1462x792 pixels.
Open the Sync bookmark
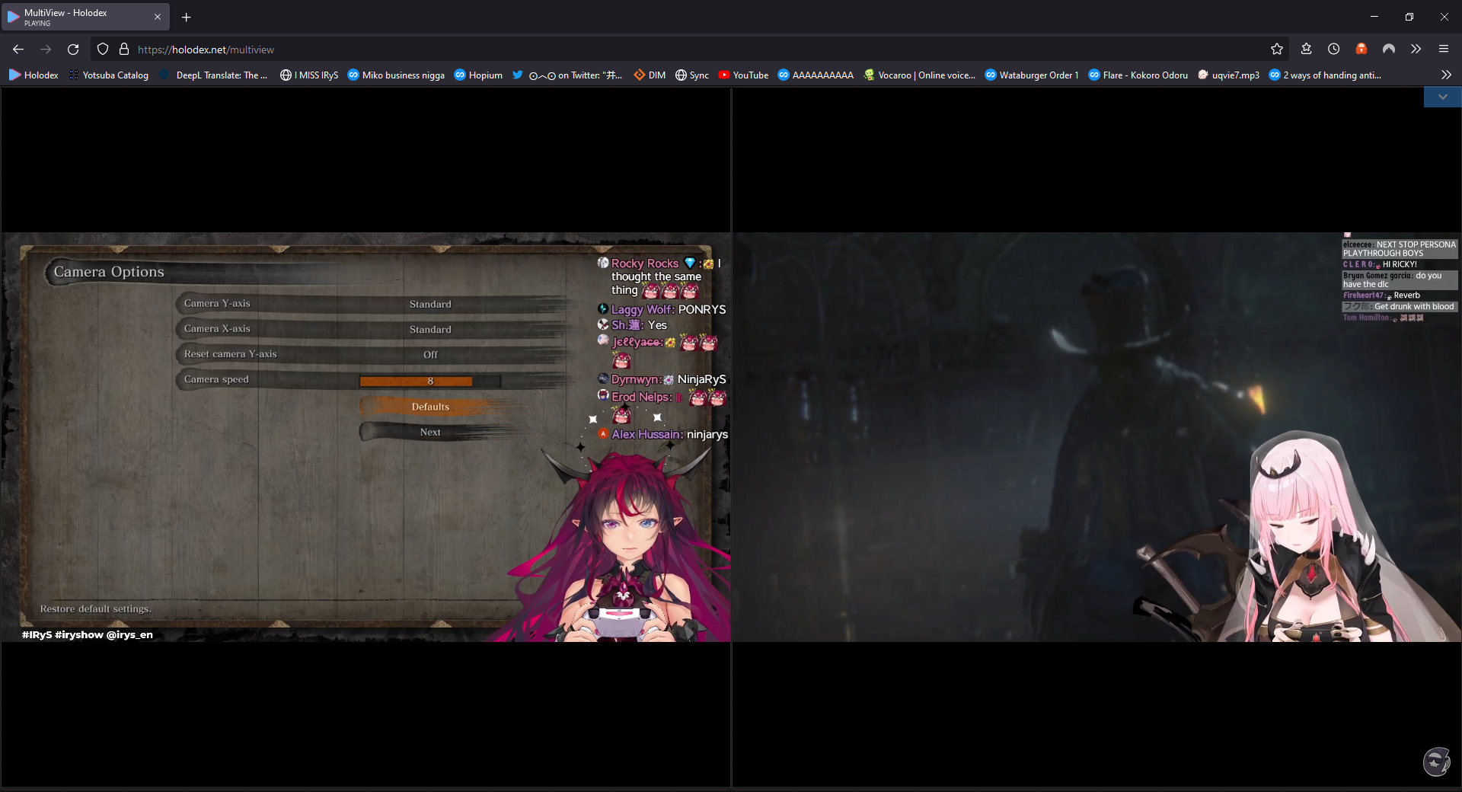692,75
